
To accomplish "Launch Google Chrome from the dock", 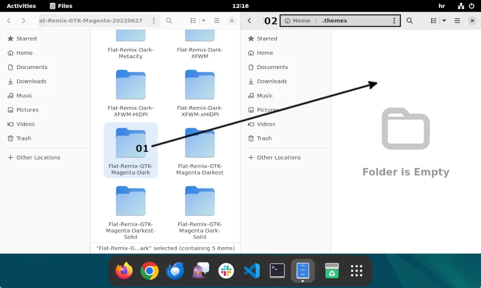I will coord(149,271).
